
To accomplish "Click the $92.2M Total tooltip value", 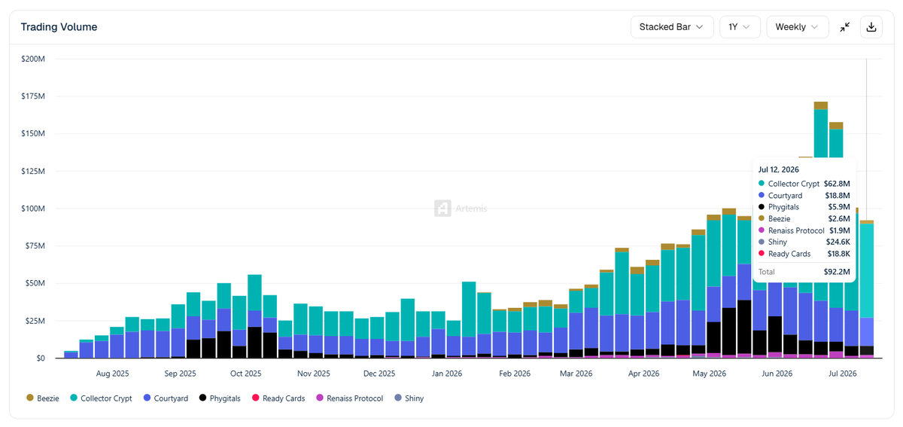I will coord(836,272).
